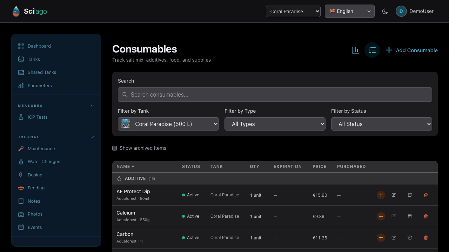The image size is (449, 252).
Task: Click the plus icon beside Add Consumable
Action: [x=389, y=50]
